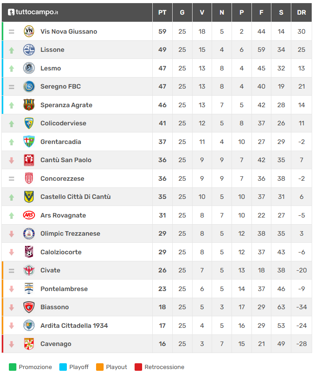Sort table by DR column header
Screen dimensions: 313x373
301,12
